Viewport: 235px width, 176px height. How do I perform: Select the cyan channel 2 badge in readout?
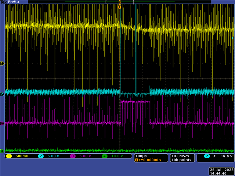tap(41, 156)
